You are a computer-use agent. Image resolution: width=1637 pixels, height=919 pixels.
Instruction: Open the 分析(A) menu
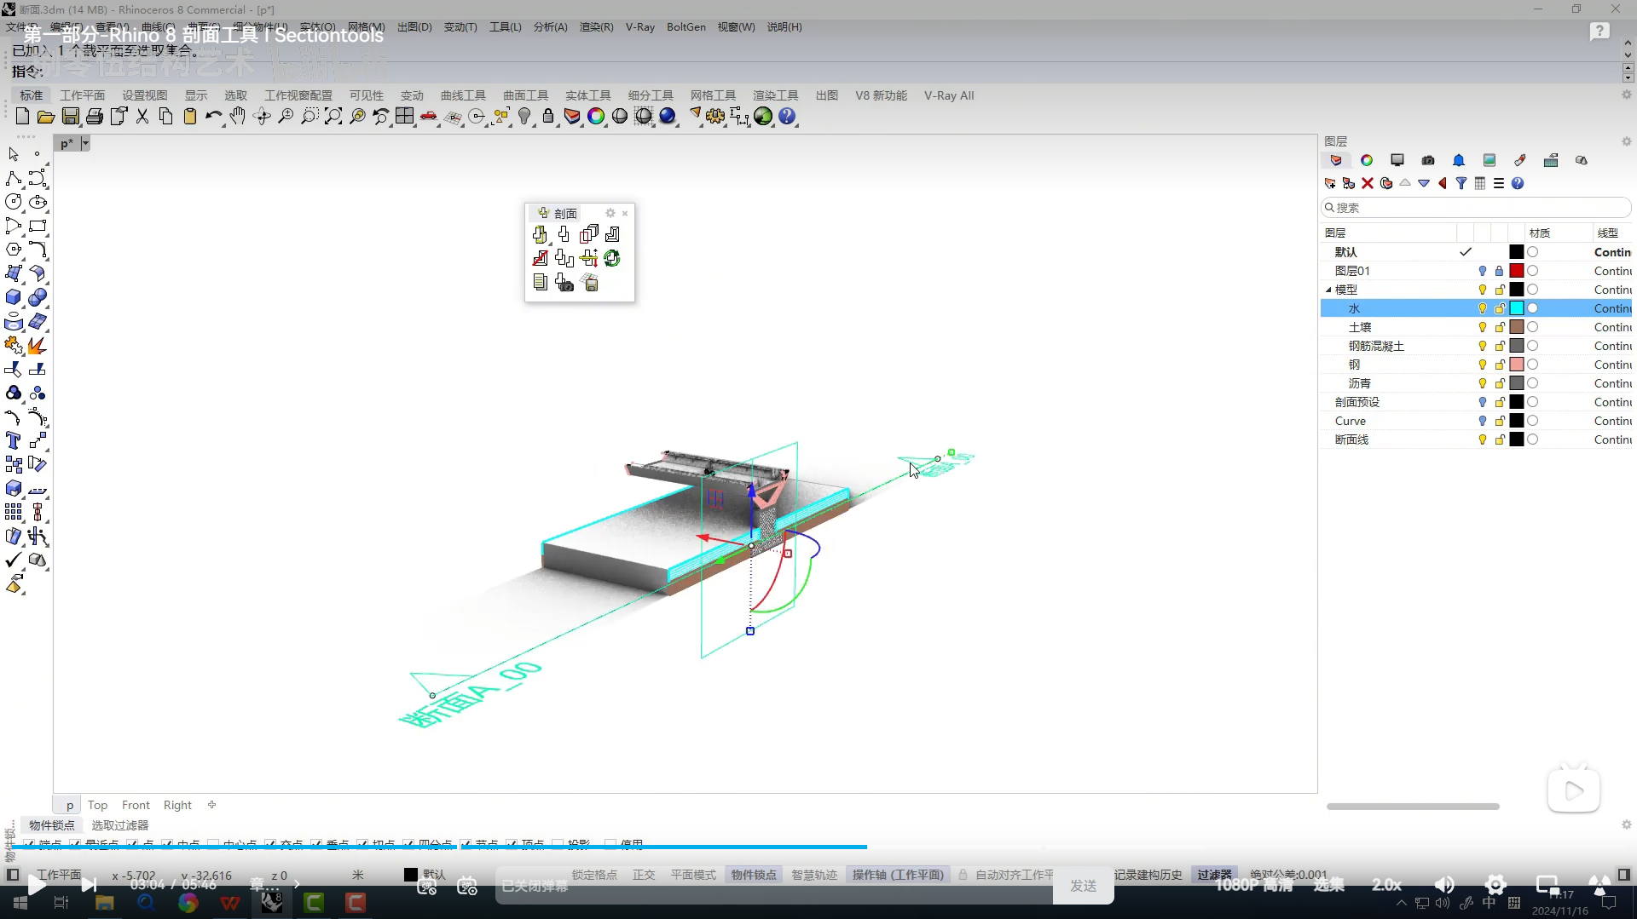click(550, 27)
